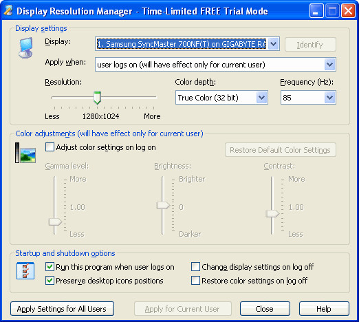Viewport: 359px width, 322px height.
Task: Click the Display settings group label
Action: (41, 28)
